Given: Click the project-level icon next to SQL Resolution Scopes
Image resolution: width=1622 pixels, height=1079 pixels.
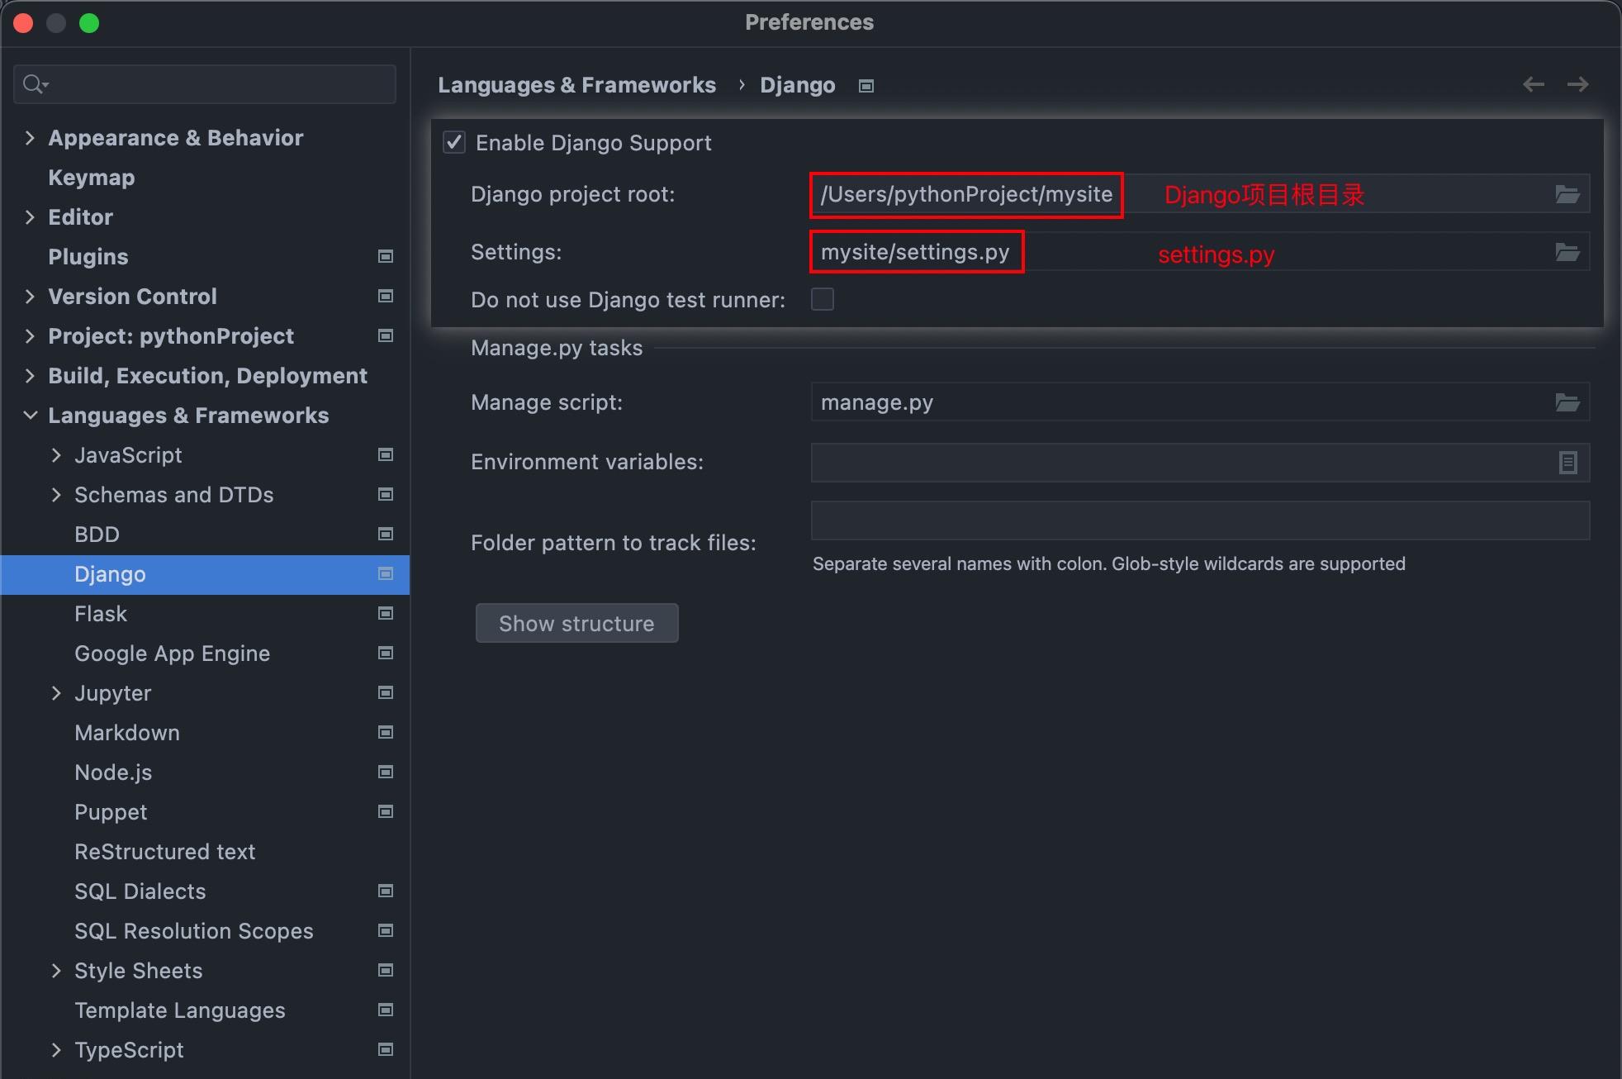Looking at the screenshot, I should click(385, 930).
